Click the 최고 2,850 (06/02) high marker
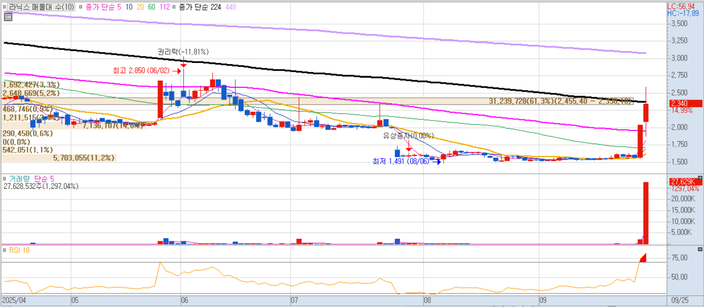Viewport: 704px width, 307px height. 141,71
